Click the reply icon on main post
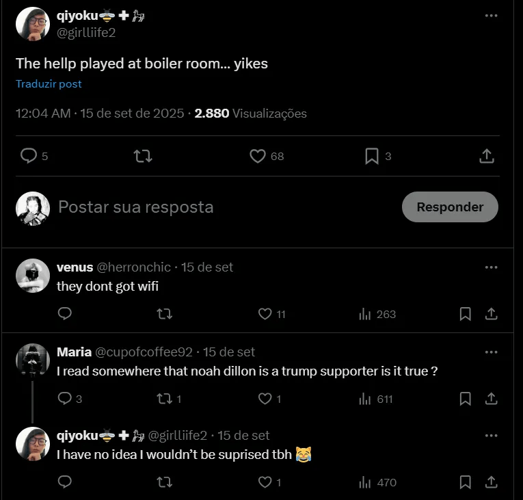This screenshot has height=500, width=523. point(29,156)
